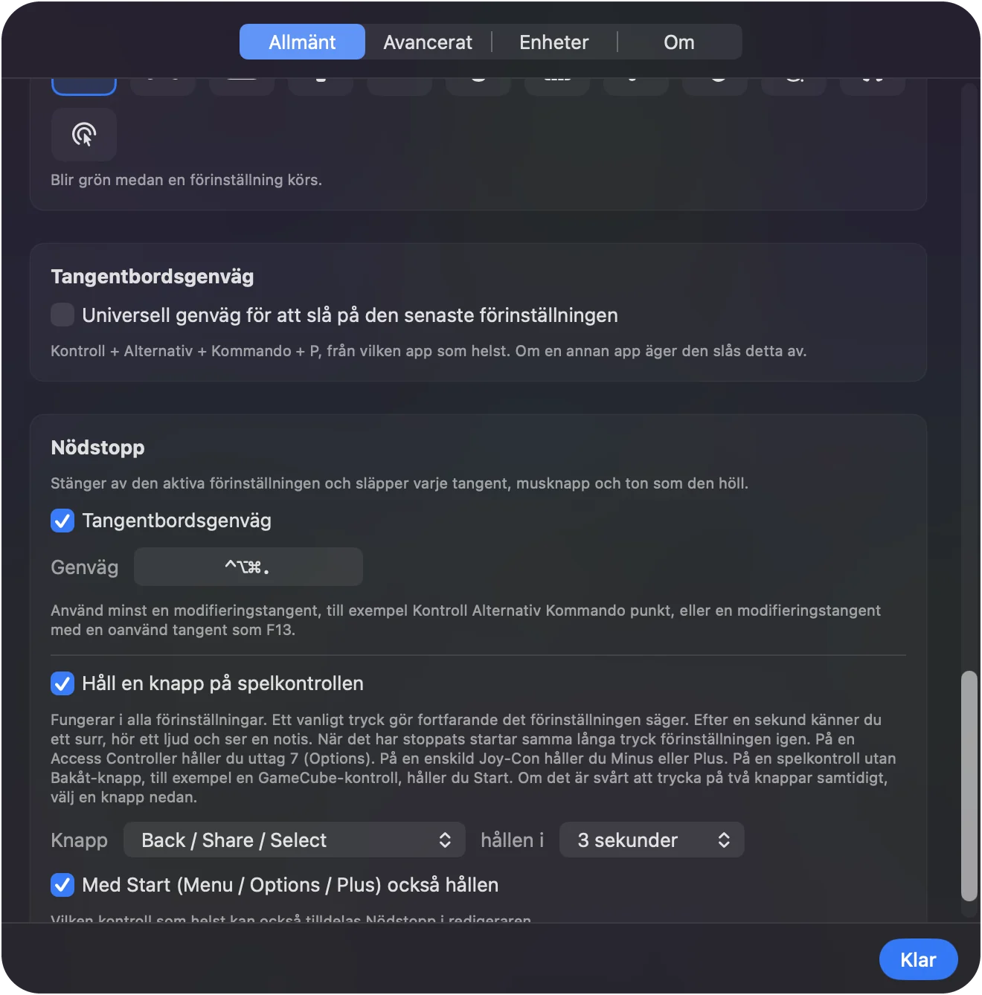Pick the icon tile right beside the blue-outlined one
Viewport: 982px width, 995px height.
click(x=163, y=86)
